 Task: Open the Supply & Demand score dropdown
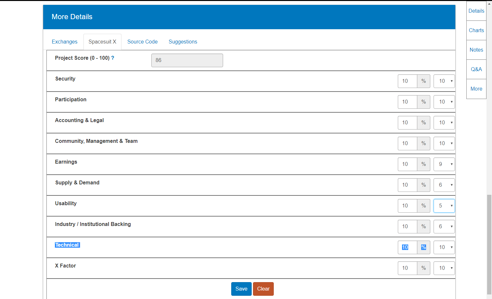[444, 185]
